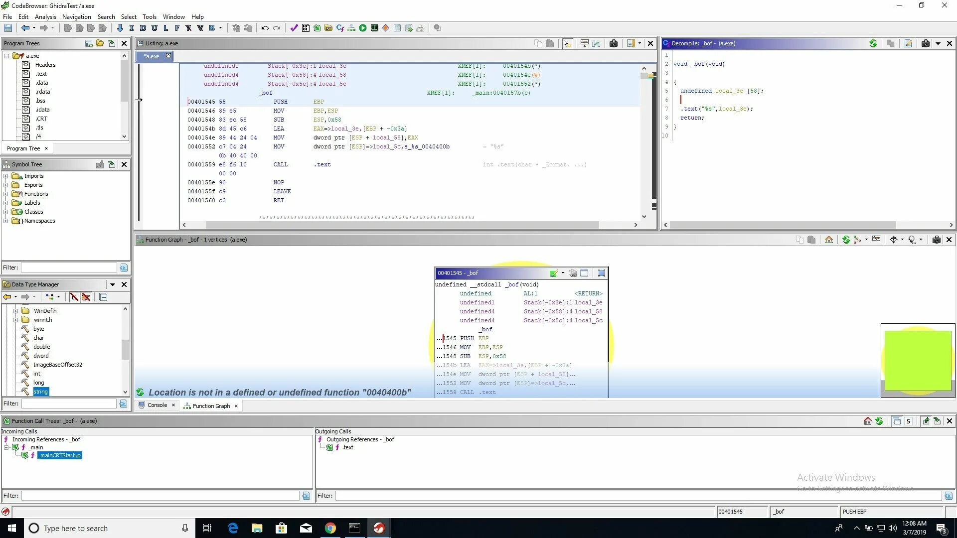
Task: Open the Bytes viewer icon
Action: pos(306,28)
